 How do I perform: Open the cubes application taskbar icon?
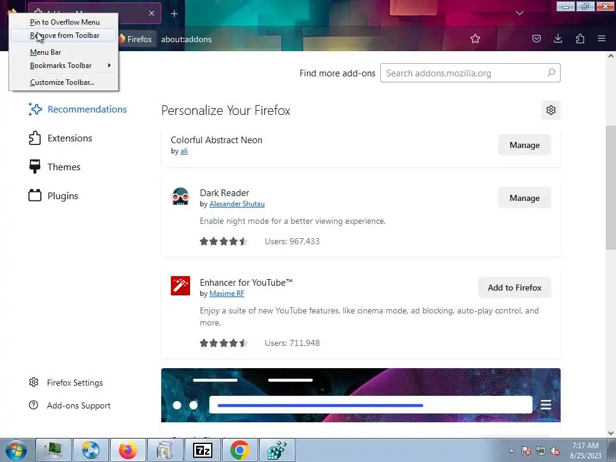tap(277, 450)
